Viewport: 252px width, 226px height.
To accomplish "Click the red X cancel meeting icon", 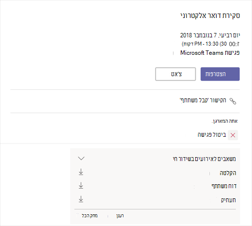I will tap(233, 135).
